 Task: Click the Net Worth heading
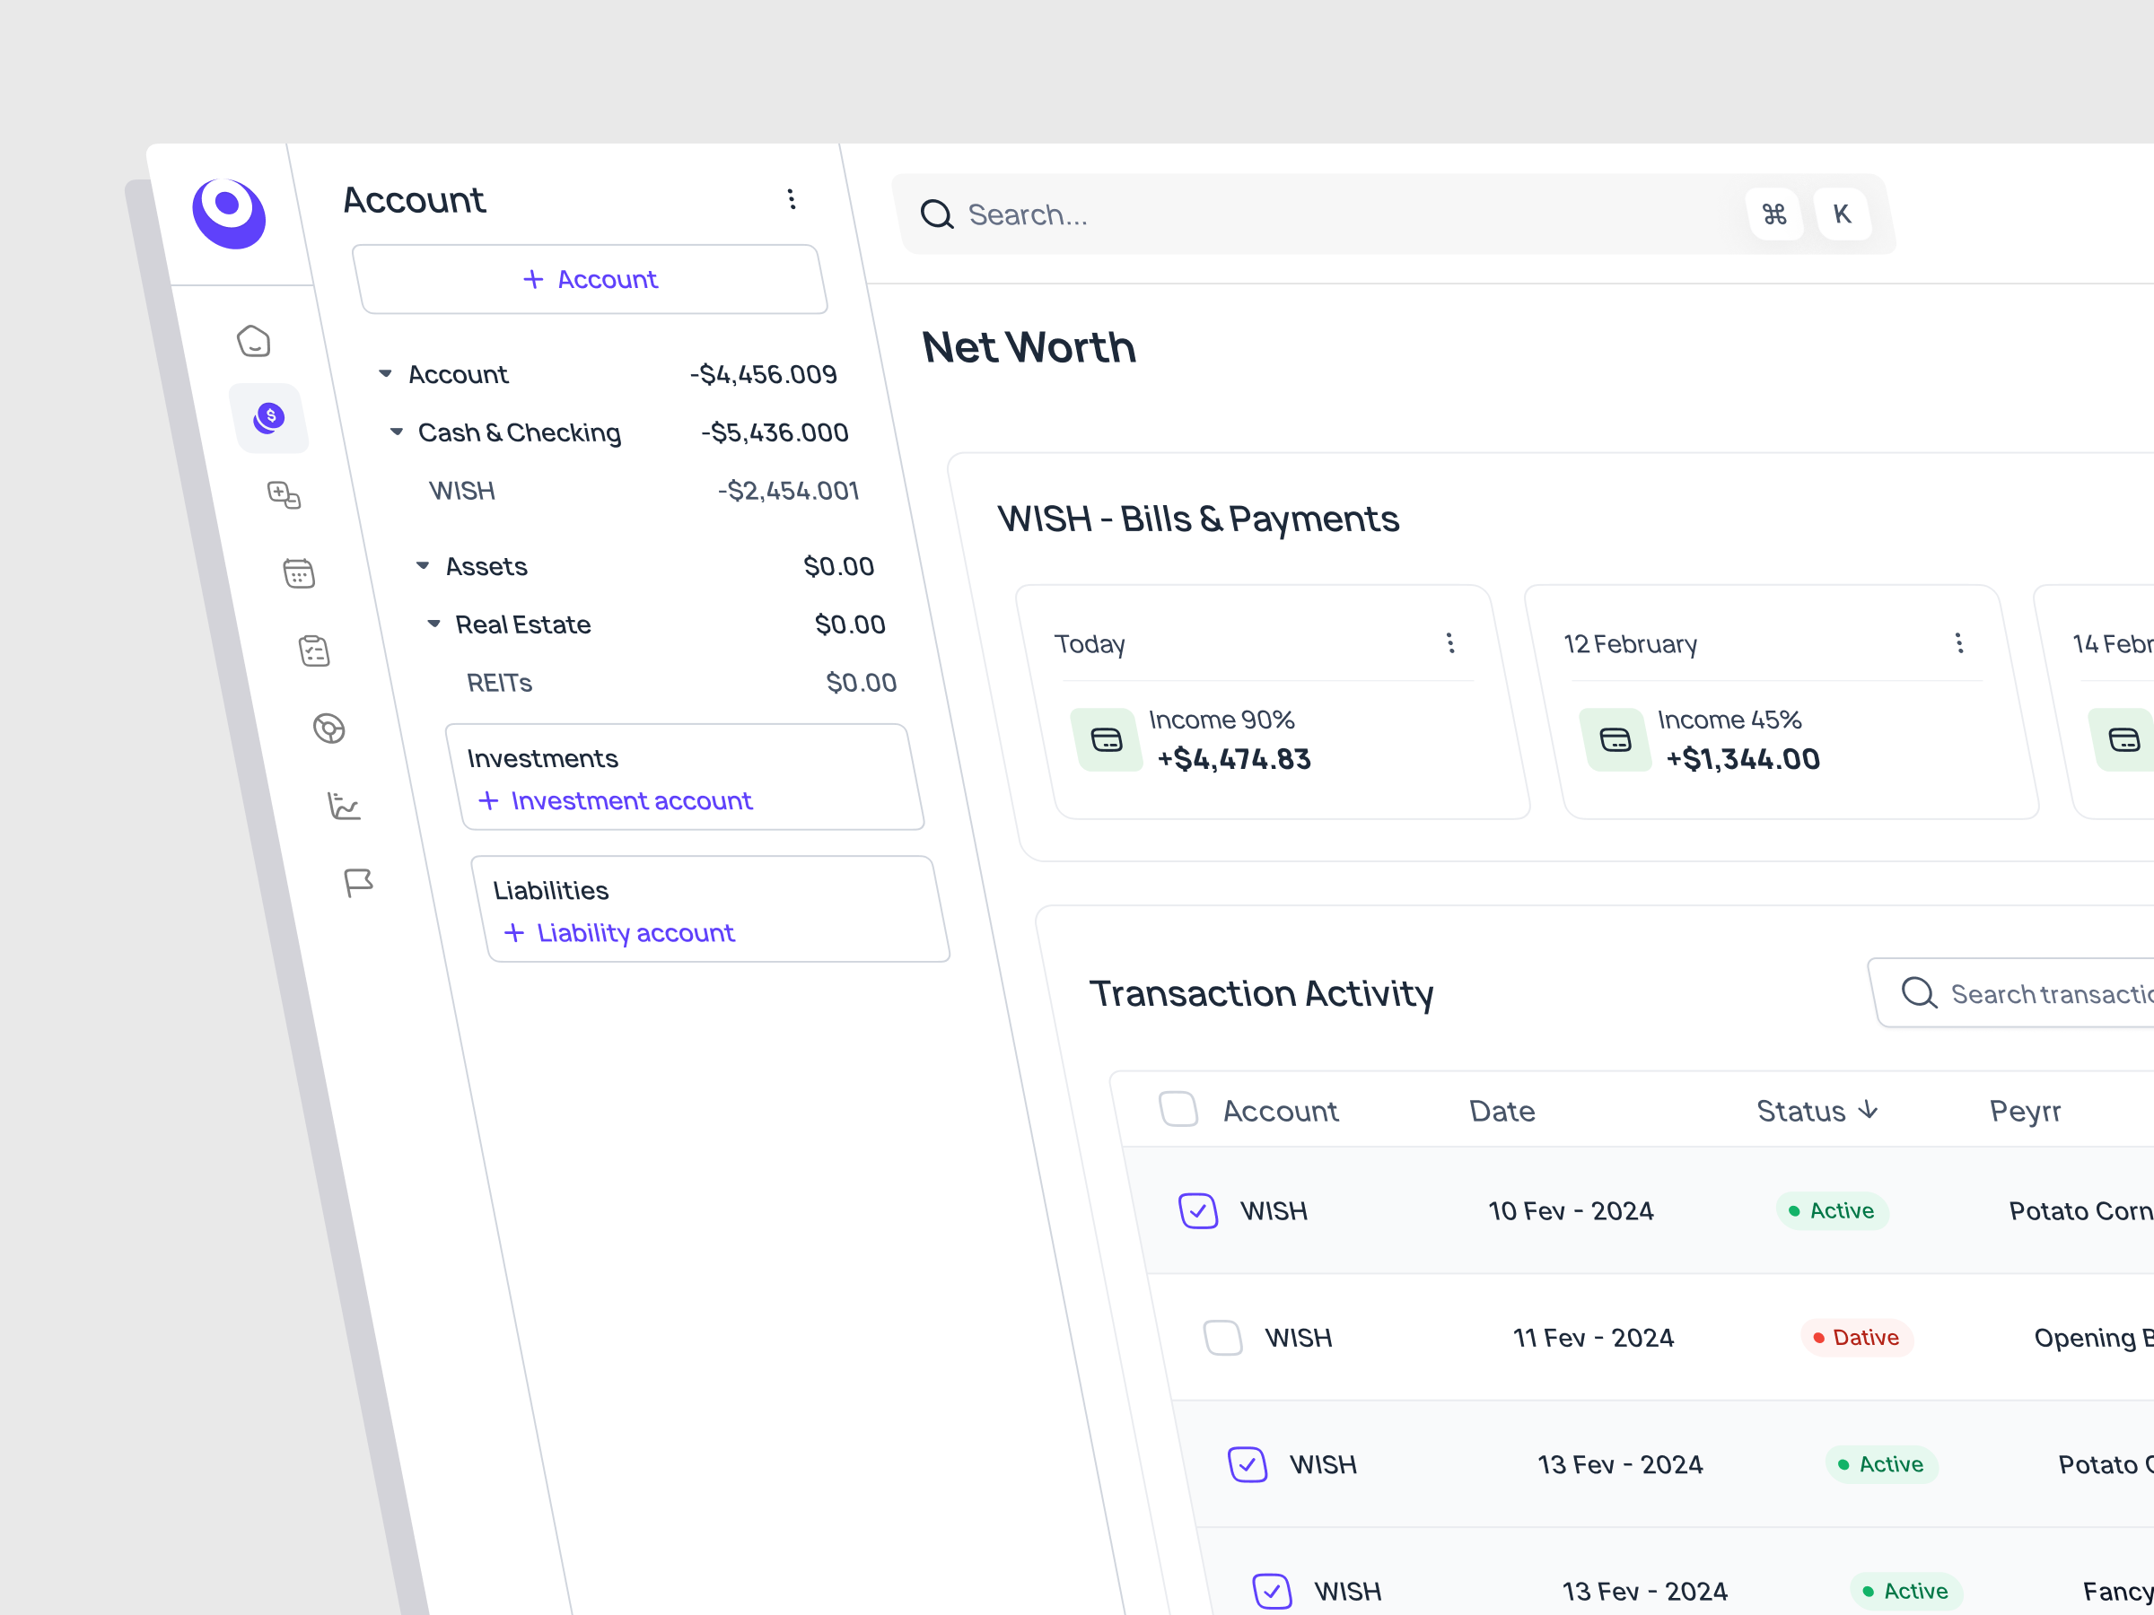click(x=1029, y=347)
